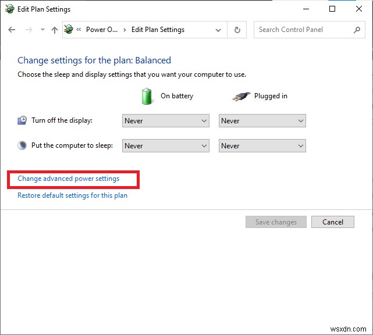Click the Back navigation arrow
The height and width of the screenshot is (335, 373).
(x=12, y=30)
